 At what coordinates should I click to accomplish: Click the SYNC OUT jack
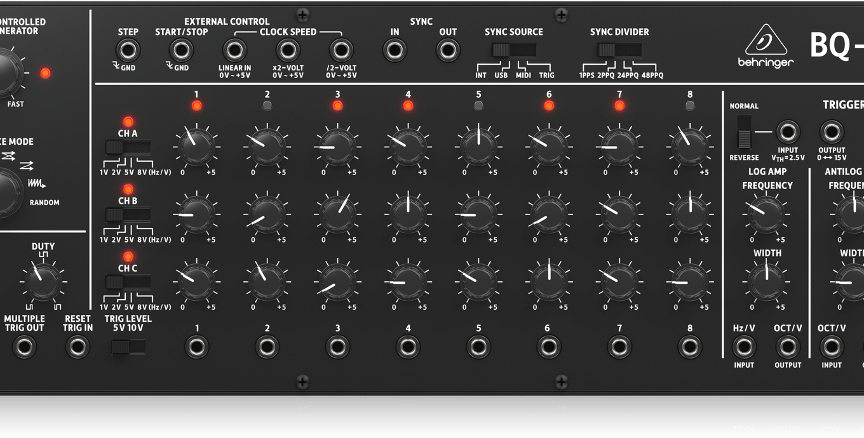(448, 50)
